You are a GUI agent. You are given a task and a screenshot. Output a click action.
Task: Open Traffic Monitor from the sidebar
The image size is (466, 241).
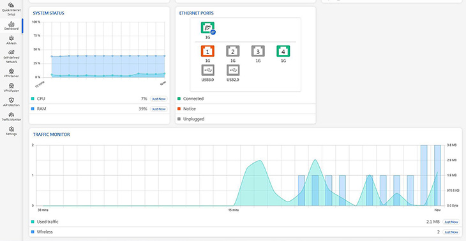coord(11,117)
